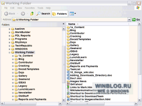The width and height of the screenshot is (142, 106).
Task: Click the 1a_Content folder icon in file list
Action: point(68,27)
